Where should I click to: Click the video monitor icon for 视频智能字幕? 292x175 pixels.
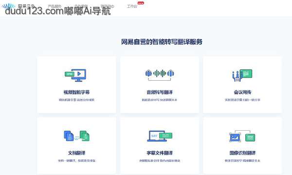point(75,75)
